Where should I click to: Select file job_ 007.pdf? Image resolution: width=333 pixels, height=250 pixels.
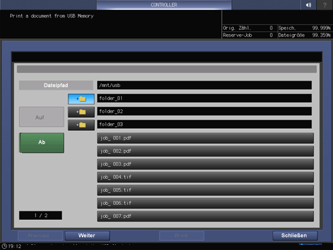pos(205,216)
